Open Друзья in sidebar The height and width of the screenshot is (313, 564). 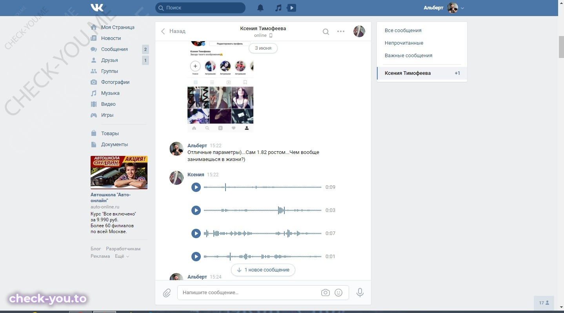click(109, 60)
